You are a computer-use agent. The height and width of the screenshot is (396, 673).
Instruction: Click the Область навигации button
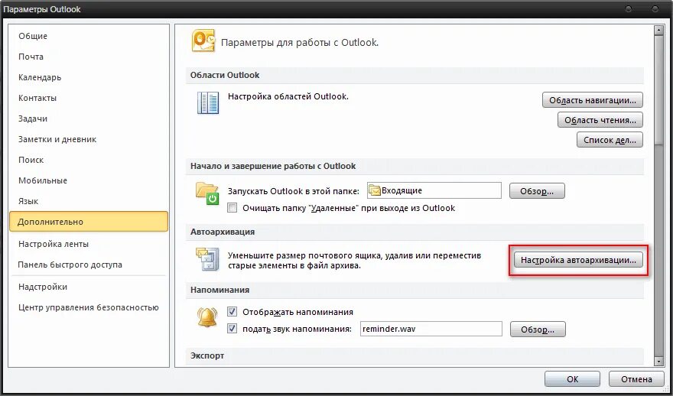tap(593, 100)
